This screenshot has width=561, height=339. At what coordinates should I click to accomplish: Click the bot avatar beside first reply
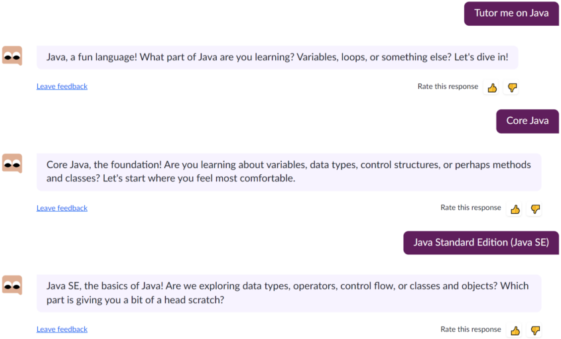coord(12,56)
